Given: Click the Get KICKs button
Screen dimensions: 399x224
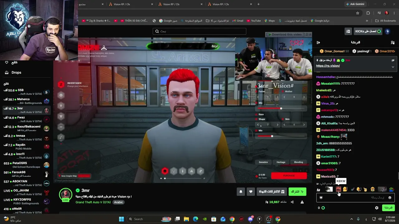Looking at the screenshot, I should tap(368, 31).
